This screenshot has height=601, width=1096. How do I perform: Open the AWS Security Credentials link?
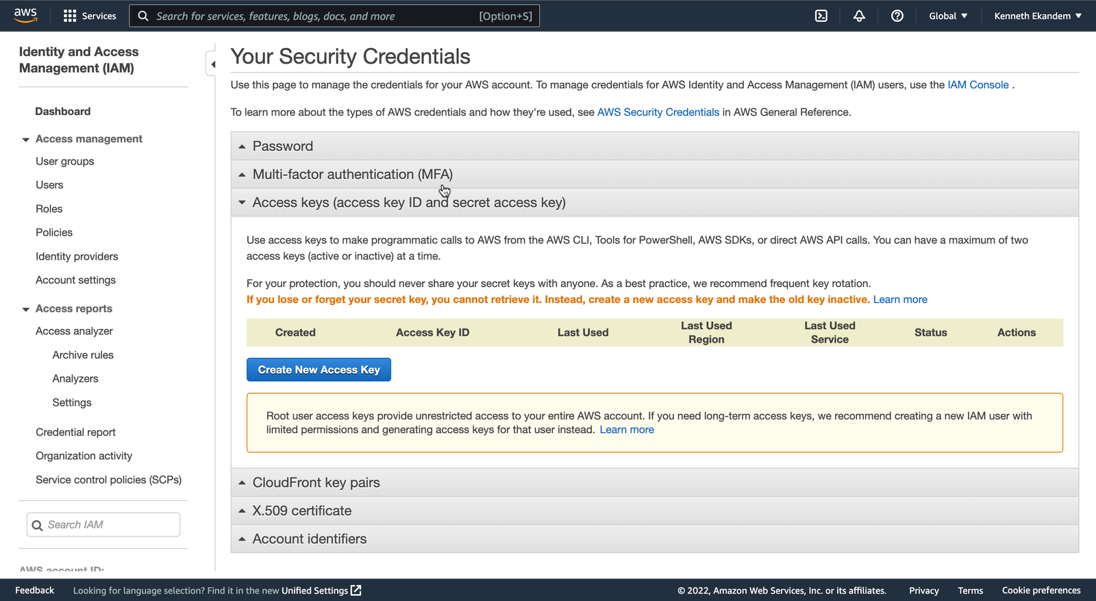coord(658,112)
